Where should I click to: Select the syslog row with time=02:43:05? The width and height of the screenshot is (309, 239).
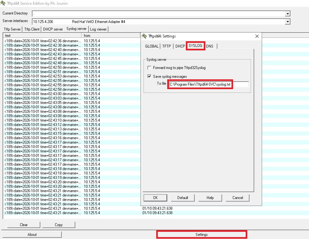point(72,103)
